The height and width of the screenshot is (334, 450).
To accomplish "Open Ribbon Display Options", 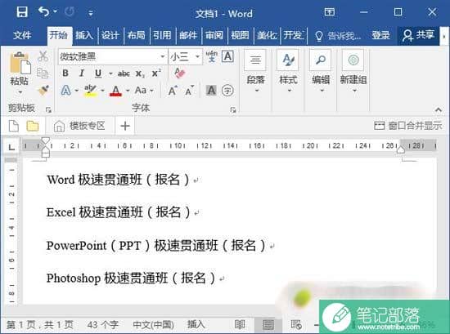I will 329,12.
